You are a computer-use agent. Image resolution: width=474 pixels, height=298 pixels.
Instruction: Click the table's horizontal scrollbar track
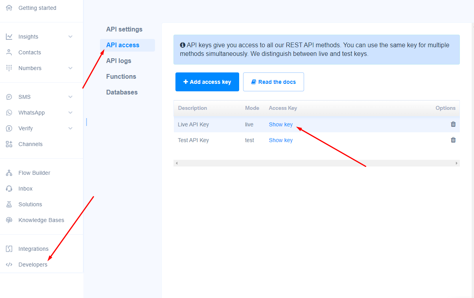click(317, 163)
